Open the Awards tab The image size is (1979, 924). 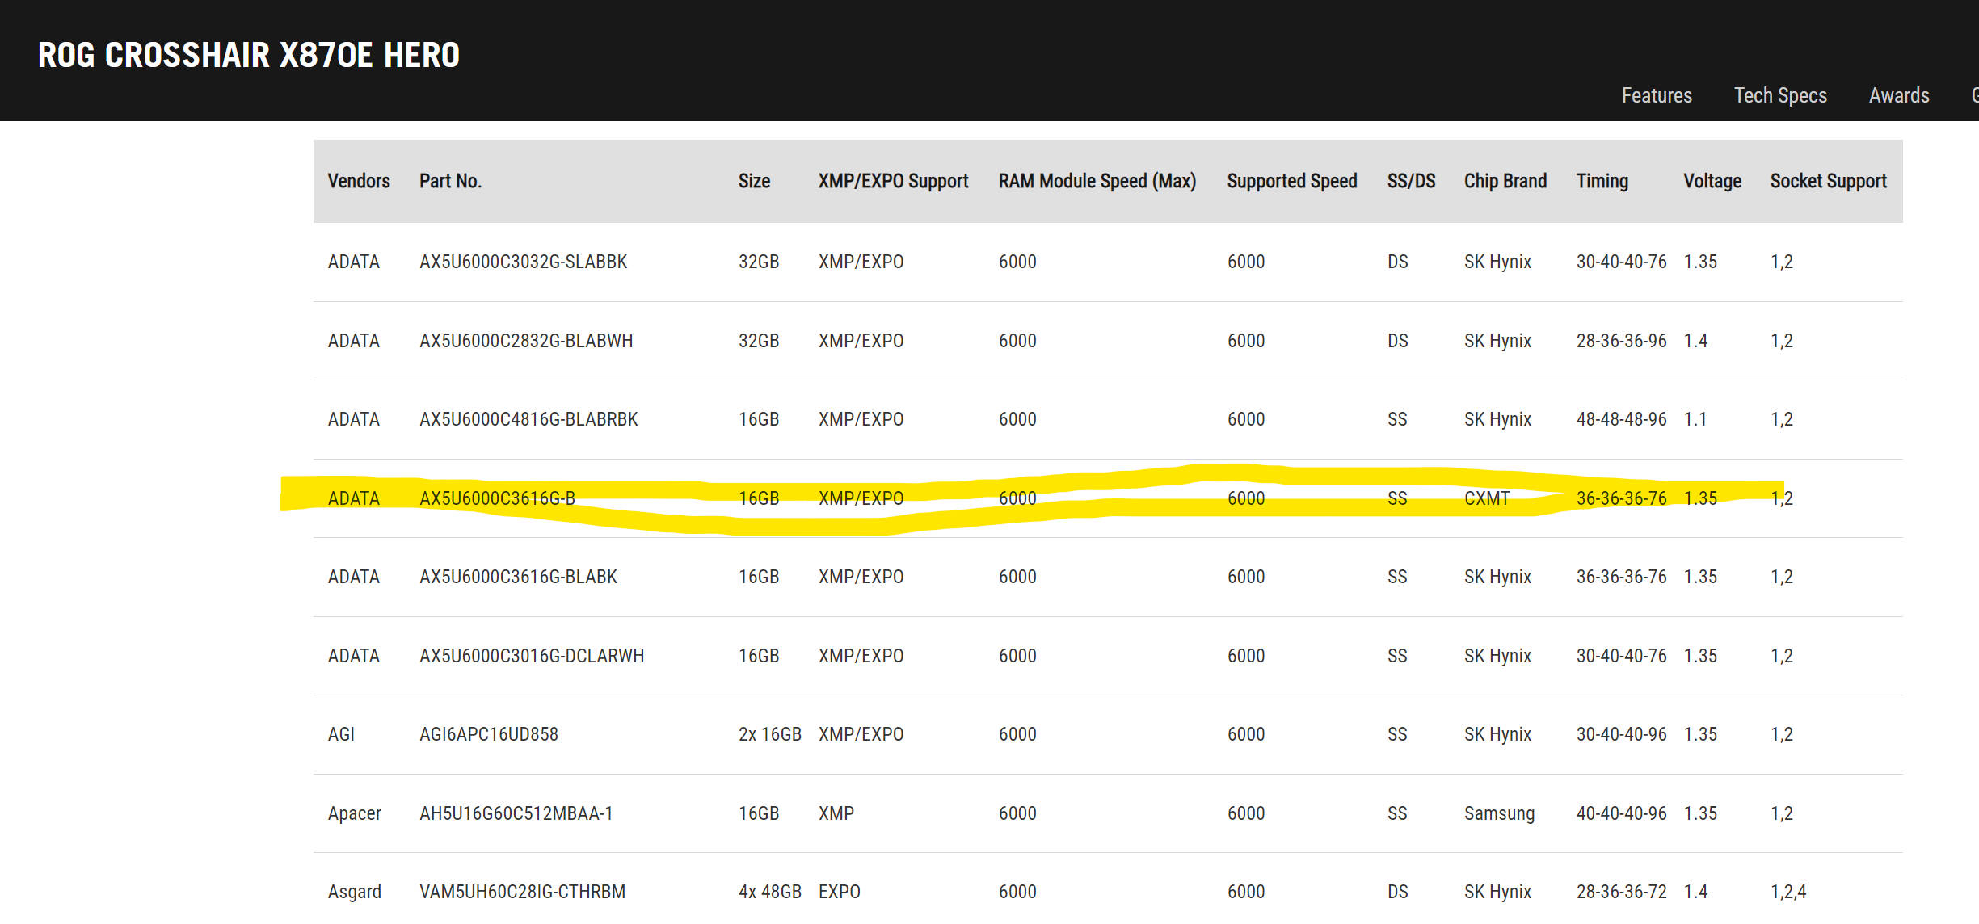point(1898,95)
